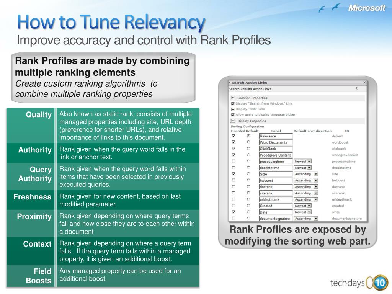Enable the urldepthrank sort checkbox
Image resolution: width=392 pixels, height=294 pixels.
[x=234, y=199]
